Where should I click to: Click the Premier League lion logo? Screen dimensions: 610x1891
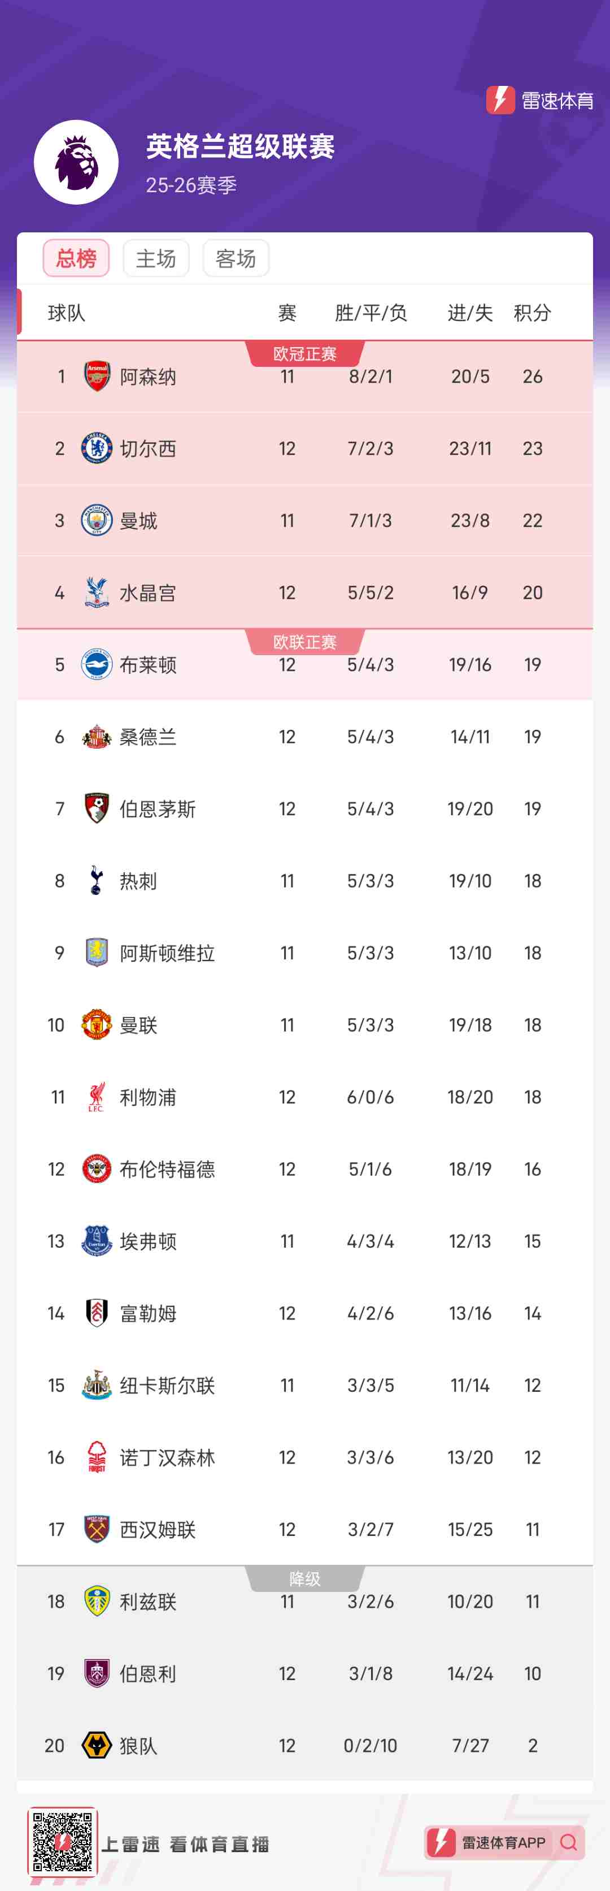click(x=76, y=162)
